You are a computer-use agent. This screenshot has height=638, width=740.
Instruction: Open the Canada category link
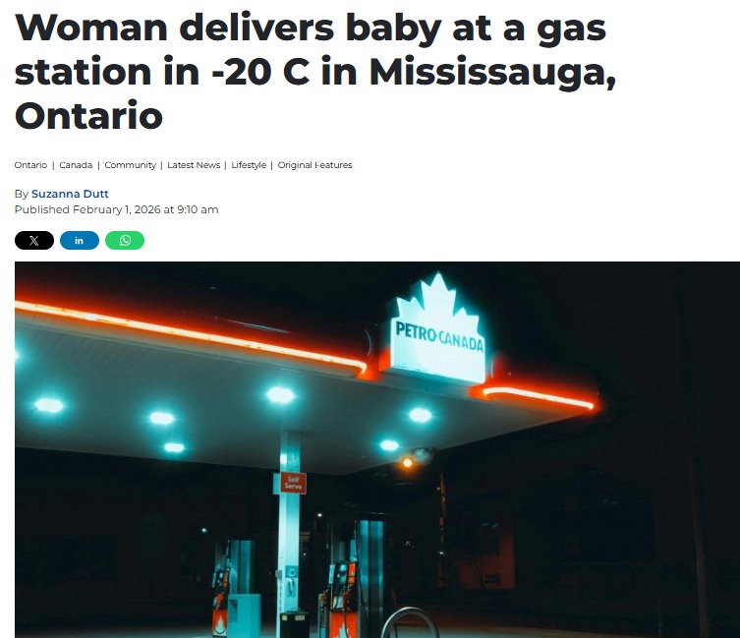(x=76, y=165)
